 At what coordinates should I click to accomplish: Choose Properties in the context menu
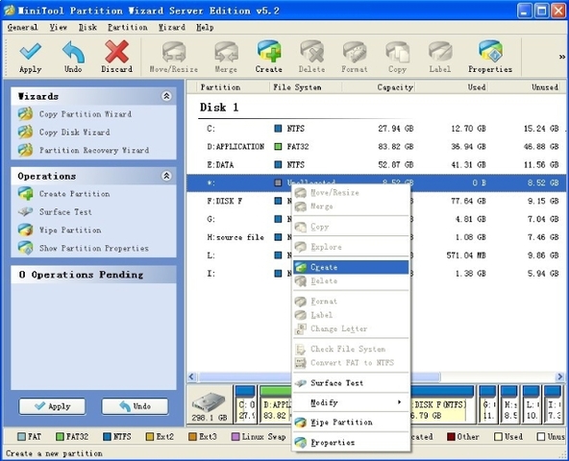(351, 443)
